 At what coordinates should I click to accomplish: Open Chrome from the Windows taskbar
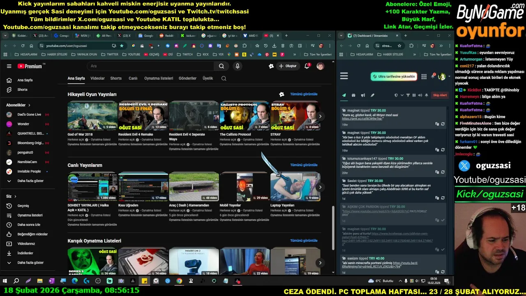[179, 281]
